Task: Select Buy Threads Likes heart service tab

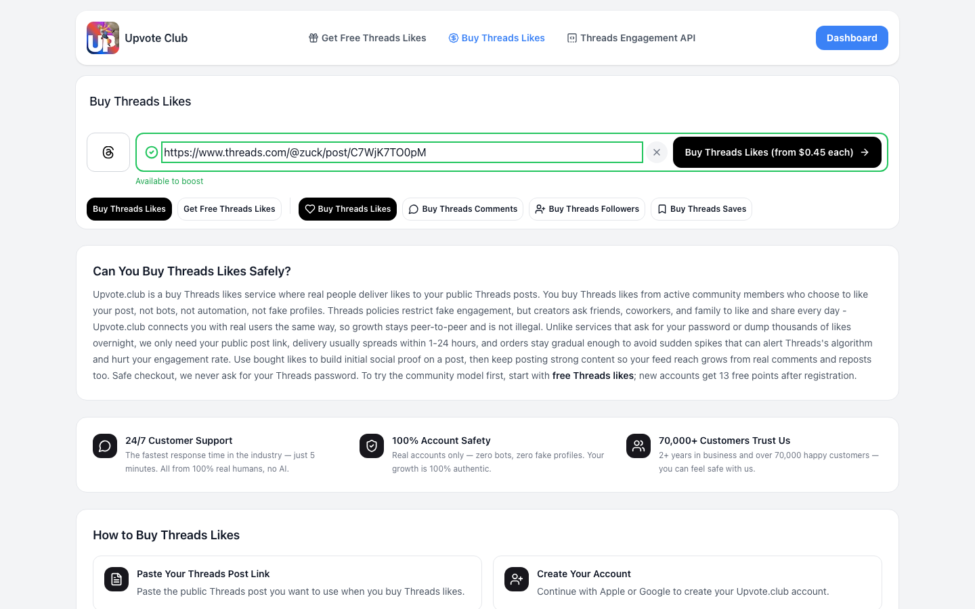Action: coord(347,209)
